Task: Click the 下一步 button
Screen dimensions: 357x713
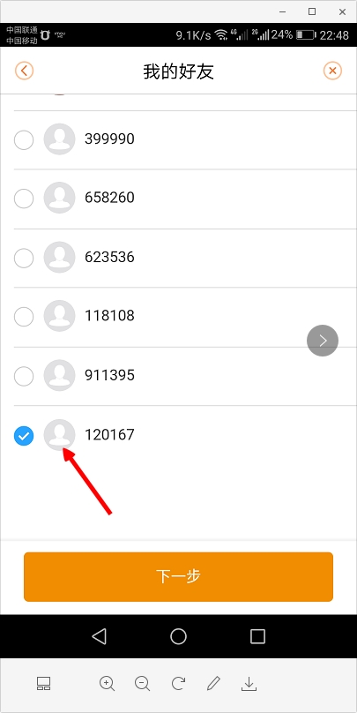Action: point(178,576)
